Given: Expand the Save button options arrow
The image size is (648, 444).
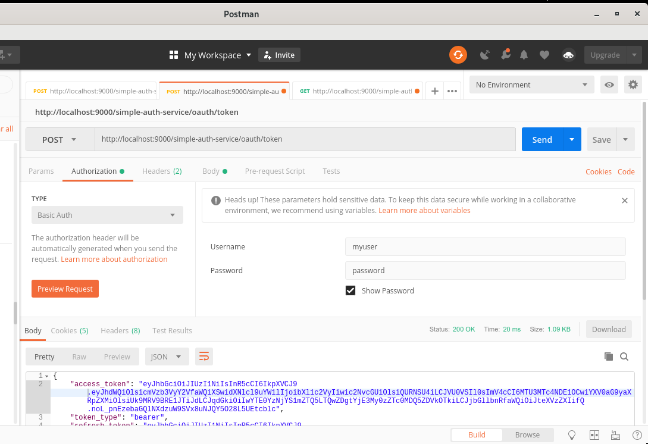Looking at the screenshot, I should tap(625, 139).
